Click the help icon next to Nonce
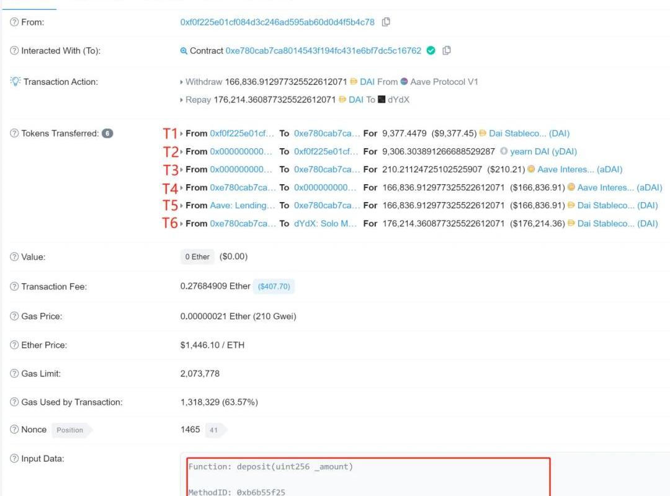Screen dimensions: 670x496 [14, 430]
